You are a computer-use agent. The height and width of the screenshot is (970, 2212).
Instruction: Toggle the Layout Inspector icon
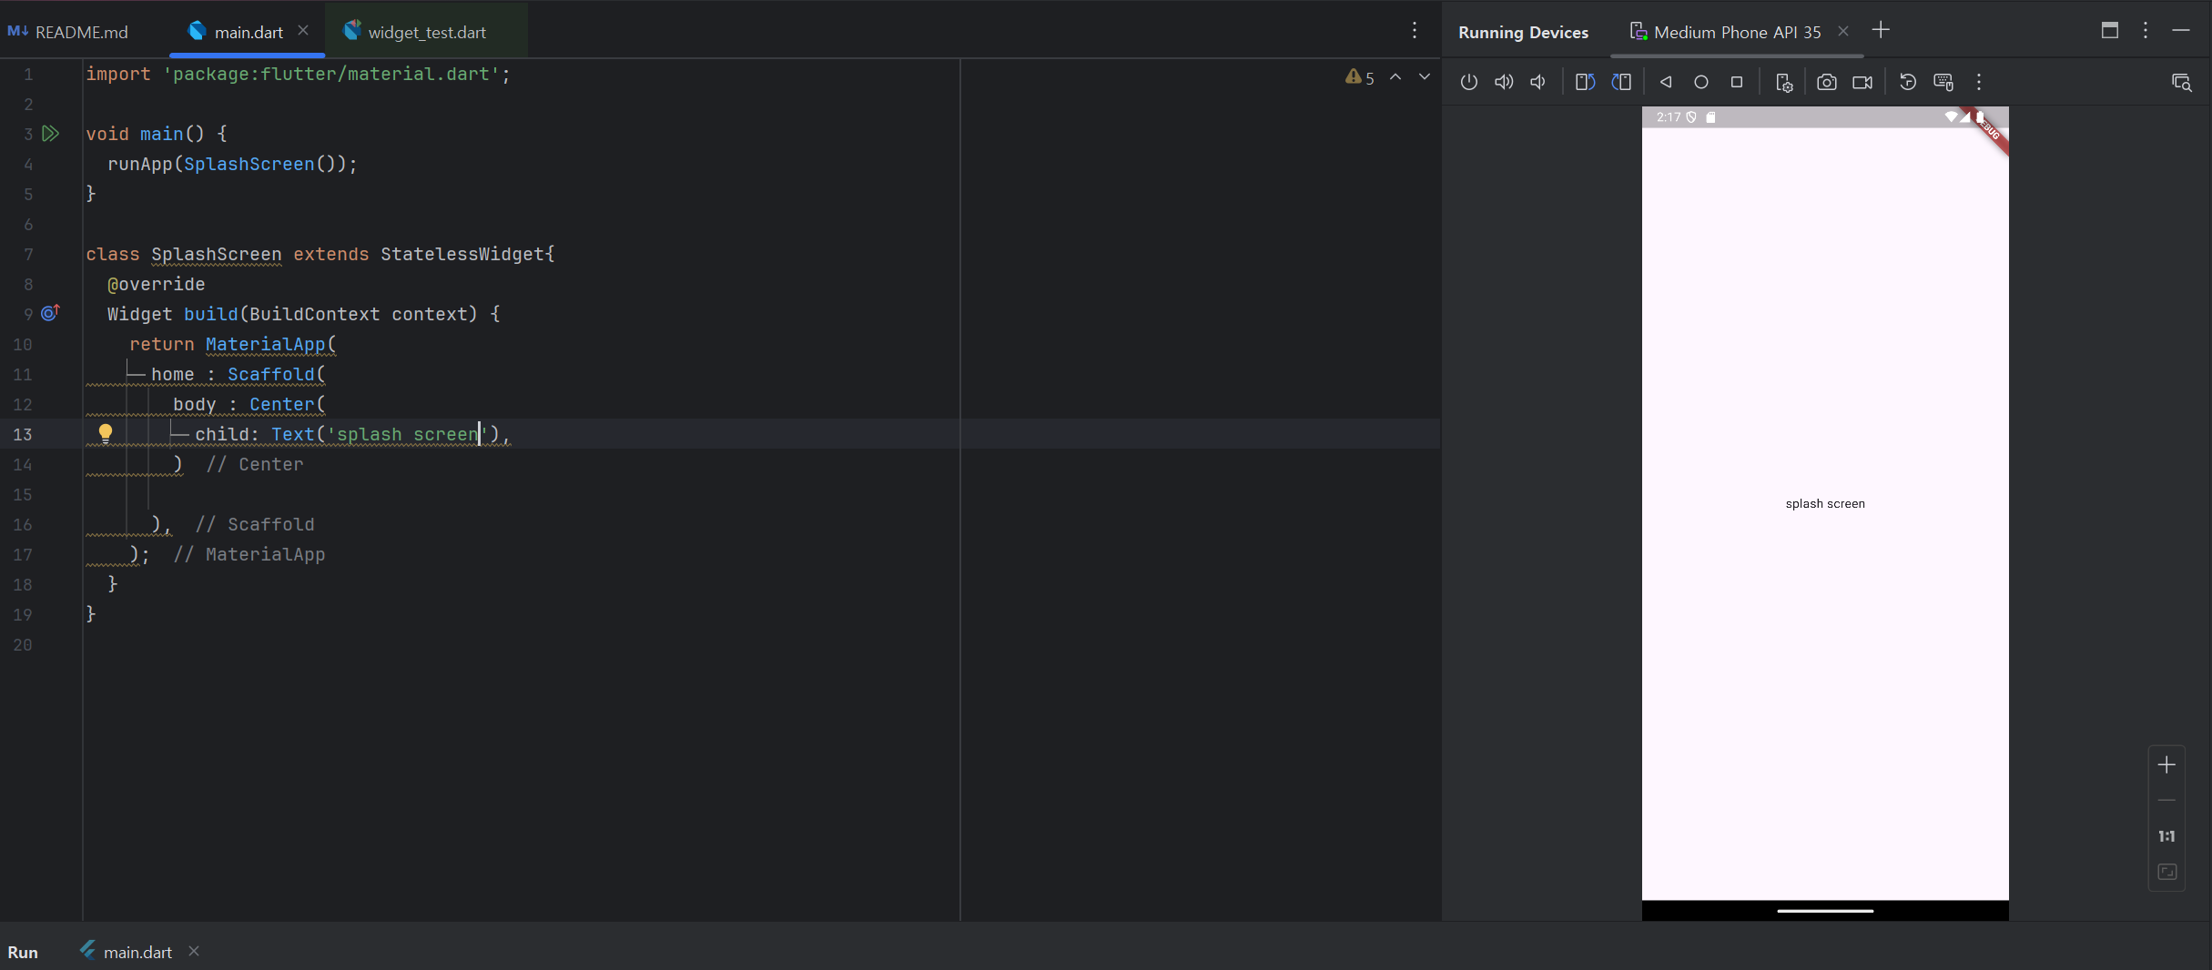[x=2182, y=82]
